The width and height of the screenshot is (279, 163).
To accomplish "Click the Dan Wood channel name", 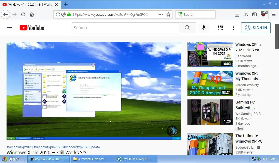I will click(243, 56).
